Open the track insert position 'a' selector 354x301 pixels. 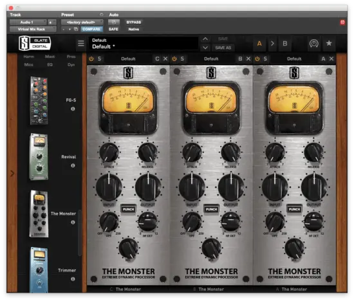[52, 22]
